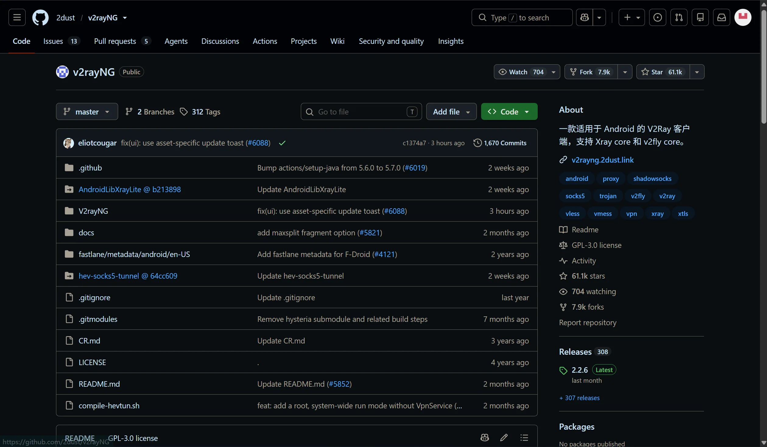
Task: Open the 2.2.6 latest release
Action: (580, 370)
